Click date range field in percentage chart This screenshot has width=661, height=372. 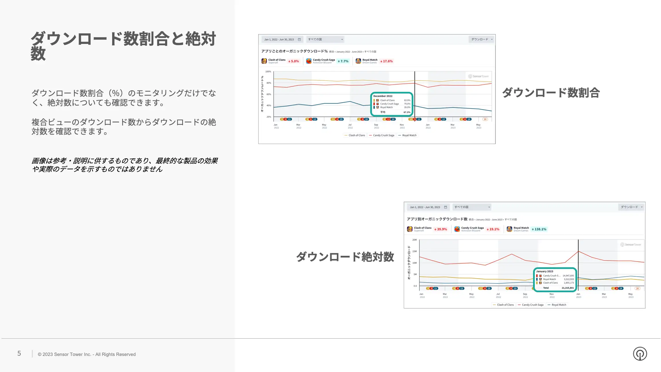click(x=282, y=40)
